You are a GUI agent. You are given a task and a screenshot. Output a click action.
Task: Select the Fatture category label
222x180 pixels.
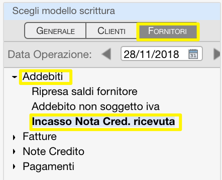click(40, 136)
